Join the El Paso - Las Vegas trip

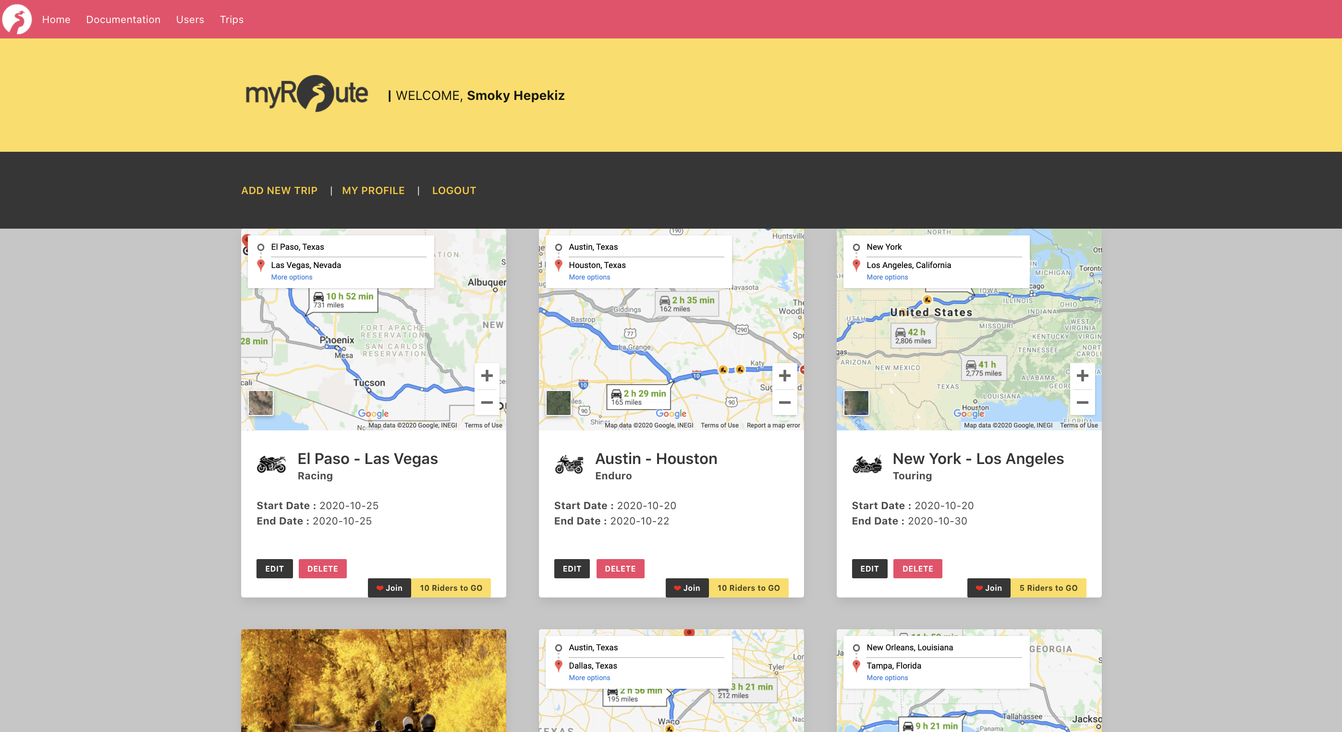(x=389, y=588)
